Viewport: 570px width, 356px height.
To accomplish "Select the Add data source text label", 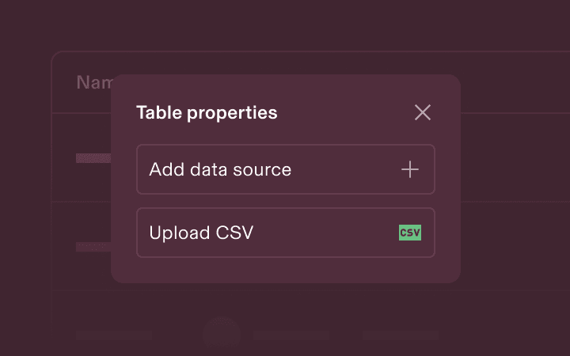I will [x=220, y=169].
